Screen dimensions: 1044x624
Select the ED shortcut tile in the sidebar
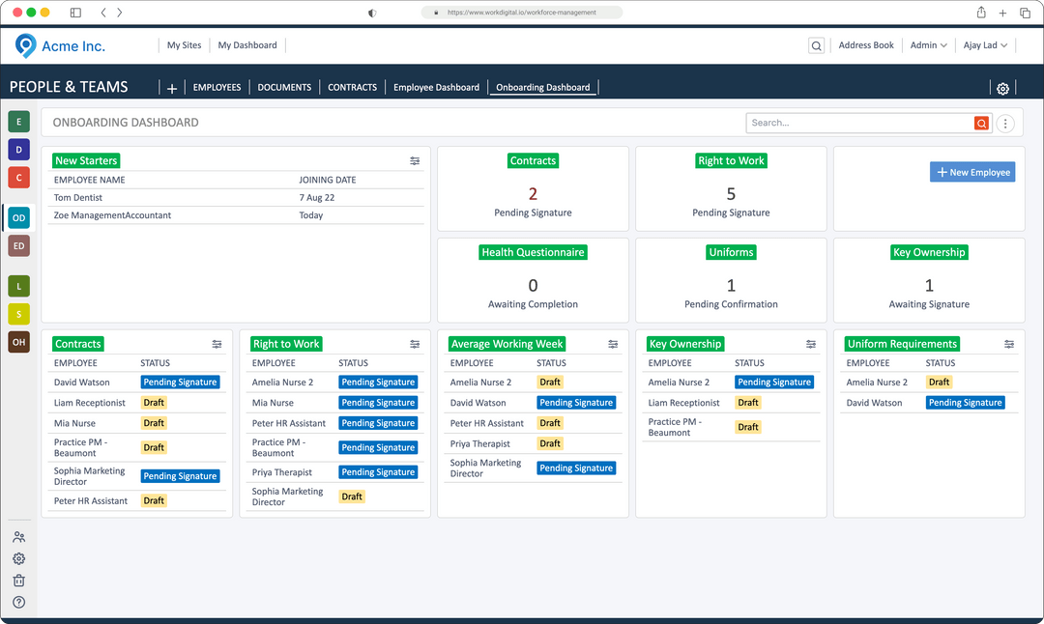pos(18,245)
